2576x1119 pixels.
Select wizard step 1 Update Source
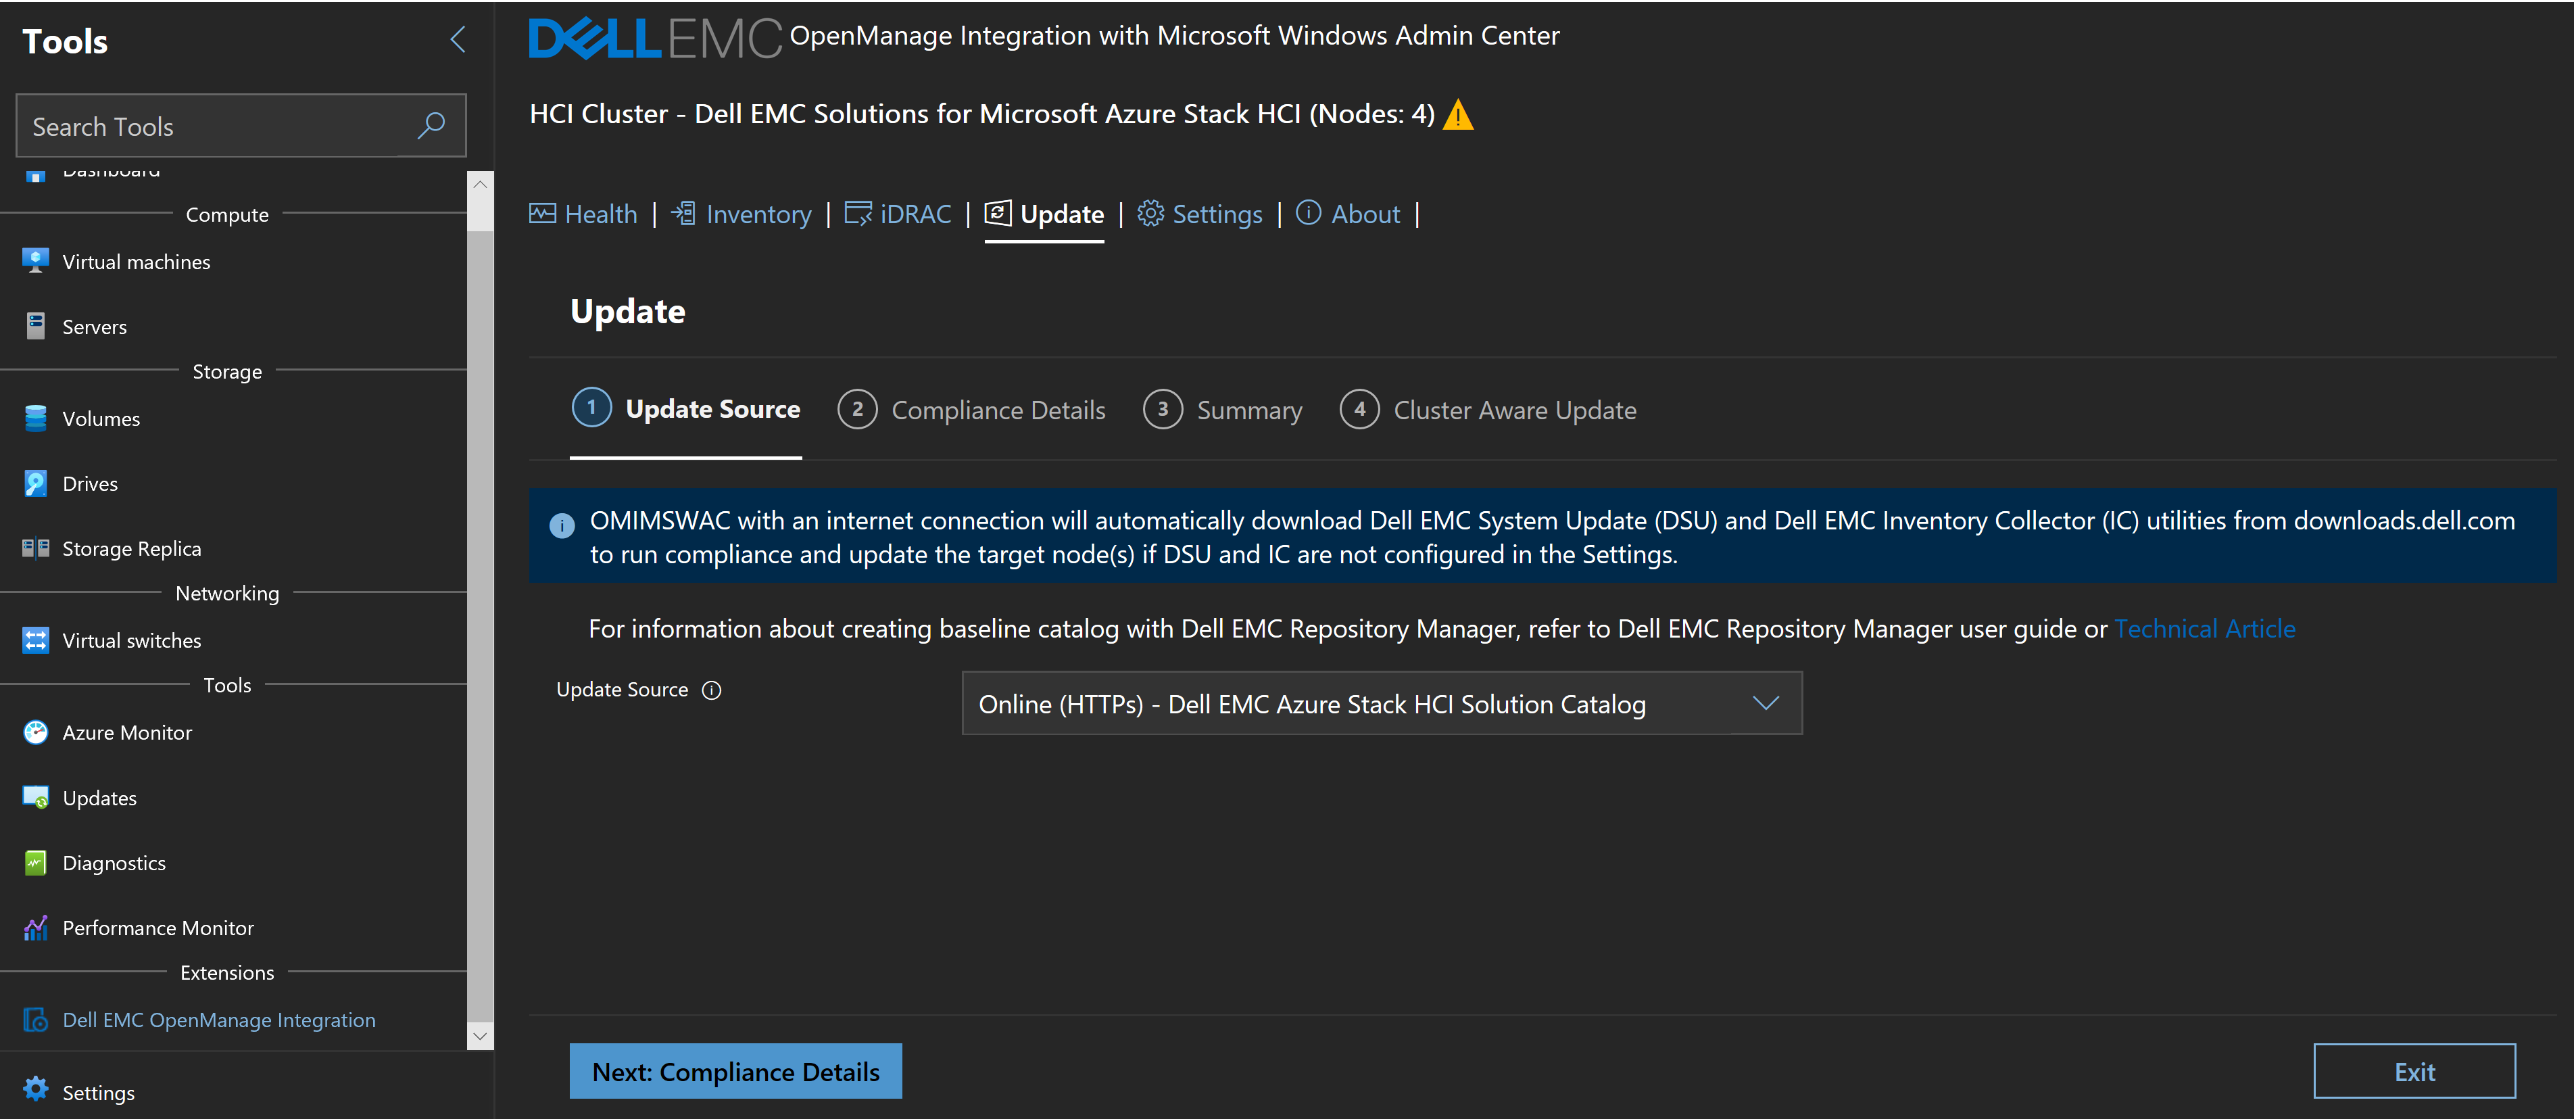tap(686, 409)
